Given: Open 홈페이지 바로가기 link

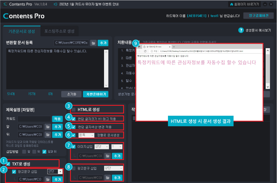Looking at the screenshot, I should coord(245,4).
